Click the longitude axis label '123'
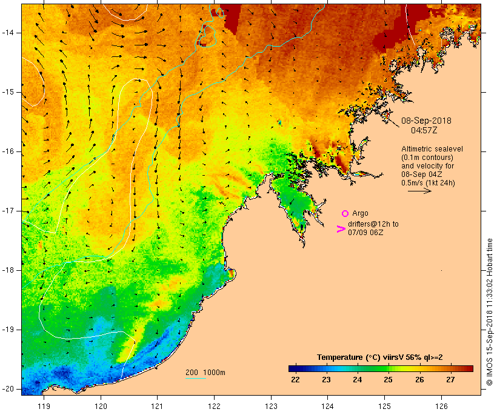 [271, 406]
